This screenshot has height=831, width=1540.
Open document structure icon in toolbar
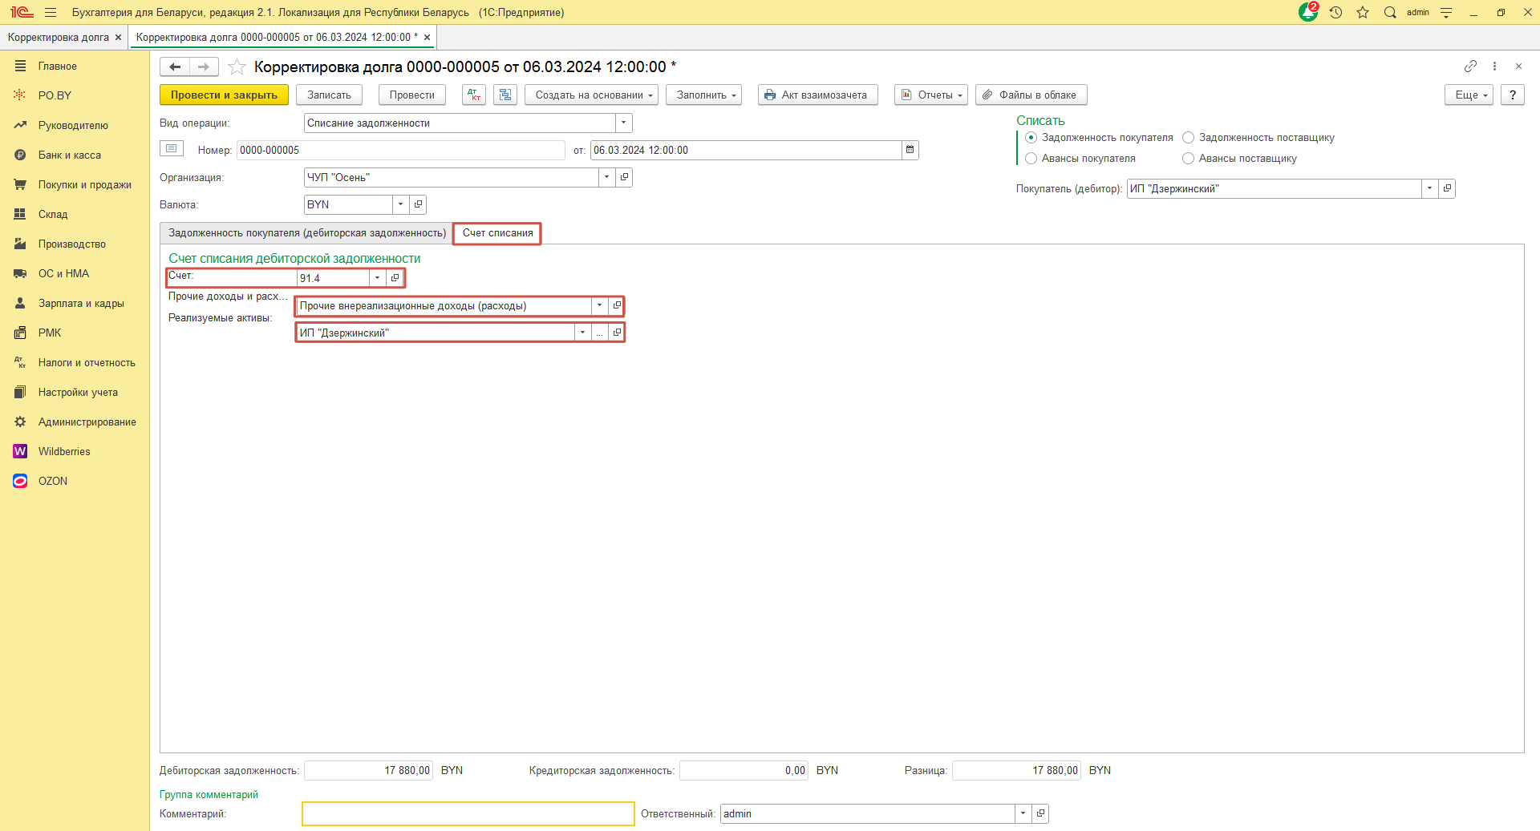[x=505, y=95]
